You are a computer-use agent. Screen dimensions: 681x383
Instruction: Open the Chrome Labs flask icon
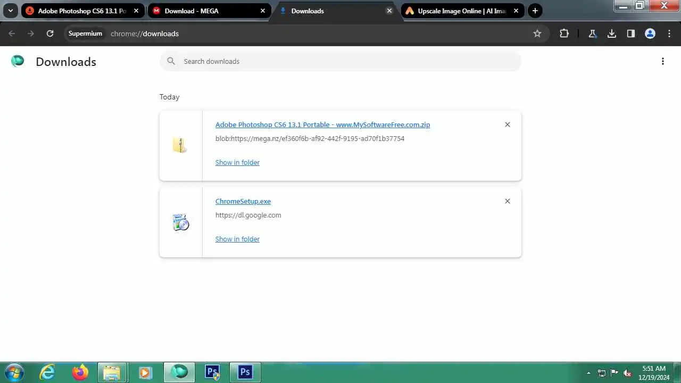pos(592,34)
